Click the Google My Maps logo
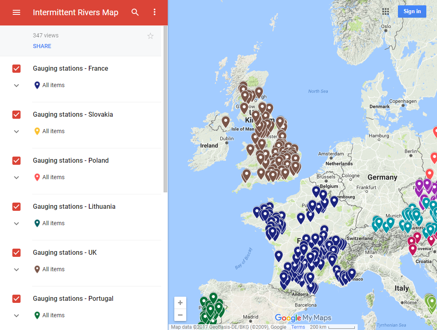This screenshot has height=330, width=437. tap(303, 318)
